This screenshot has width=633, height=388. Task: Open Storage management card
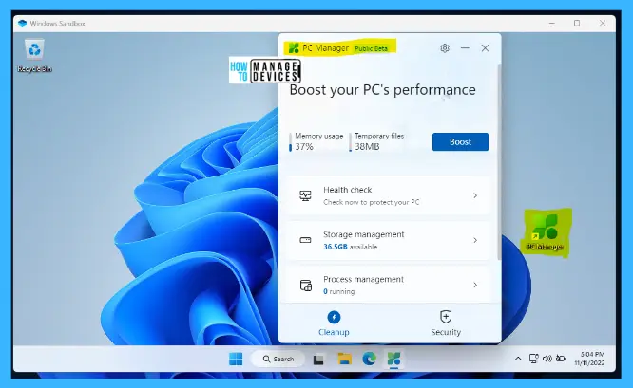point(389,240)
